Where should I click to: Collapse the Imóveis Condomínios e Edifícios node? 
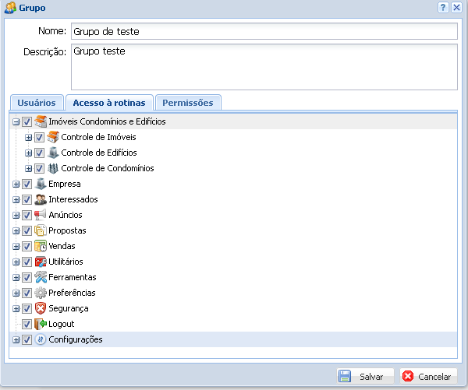16,122
